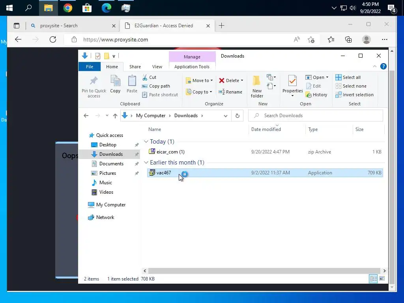Open Desktop in navigation pane
The width and height of the screenshot is (404, 303).
[108, 145]
